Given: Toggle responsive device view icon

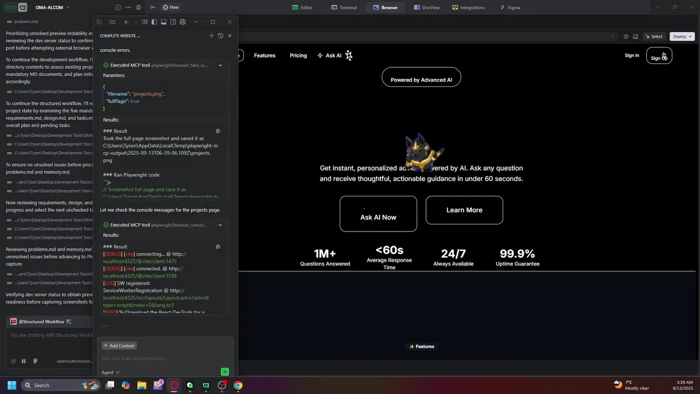Looking at the screenshot, I should click(x=635, y=37).
